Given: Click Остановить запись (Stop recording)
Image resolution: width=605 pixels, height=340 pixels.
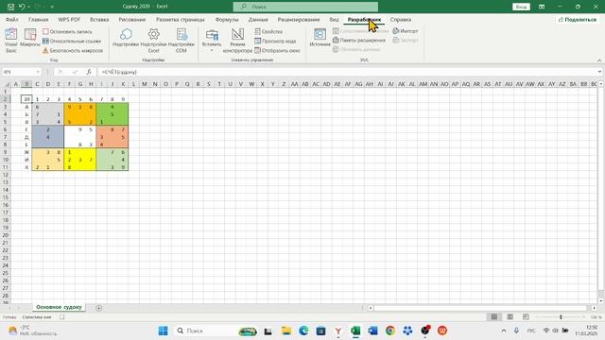Looking at the screenshot, I should pyautogui.click(x=67, y=31).
